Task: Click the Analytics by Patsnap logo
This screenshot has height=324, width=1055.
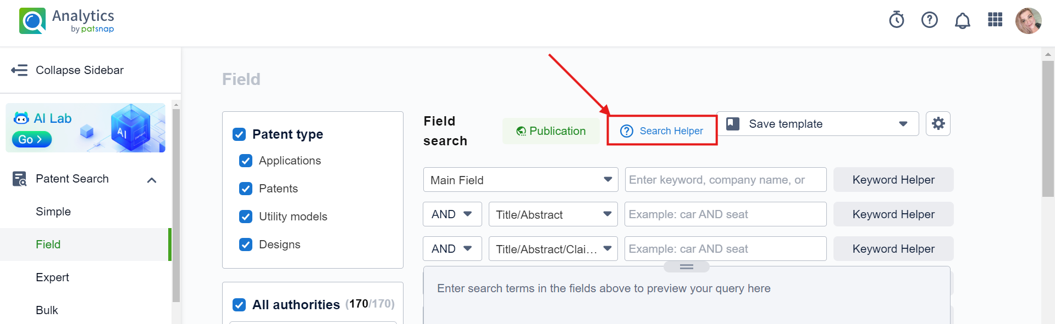Action: (x=67, y=21)
